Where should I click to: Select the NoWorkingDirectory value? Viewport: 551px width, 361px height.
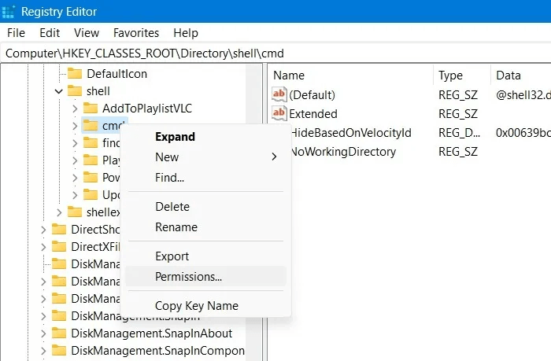pyautogui.click(x=344, y=152)
